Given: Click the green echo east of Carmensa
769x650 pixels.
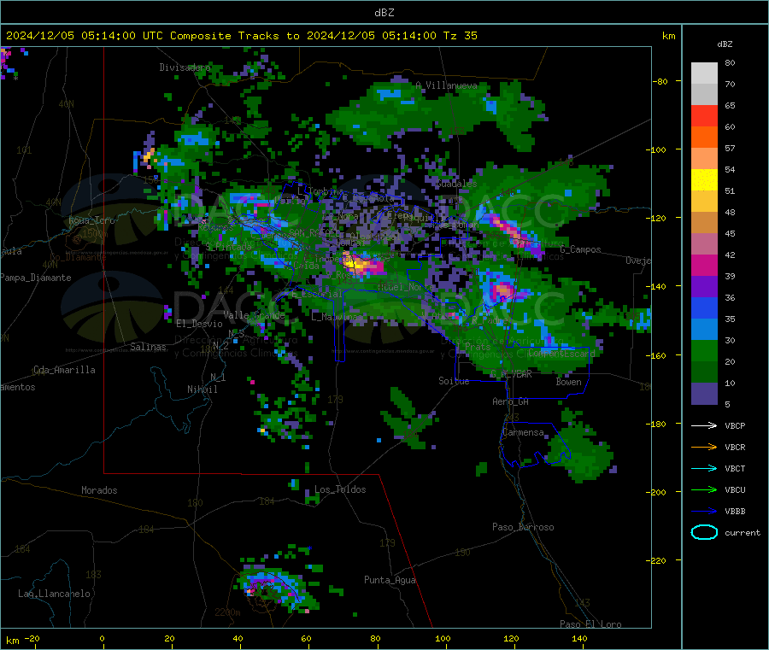Looking at the screenshot, I should click(581, 451).
